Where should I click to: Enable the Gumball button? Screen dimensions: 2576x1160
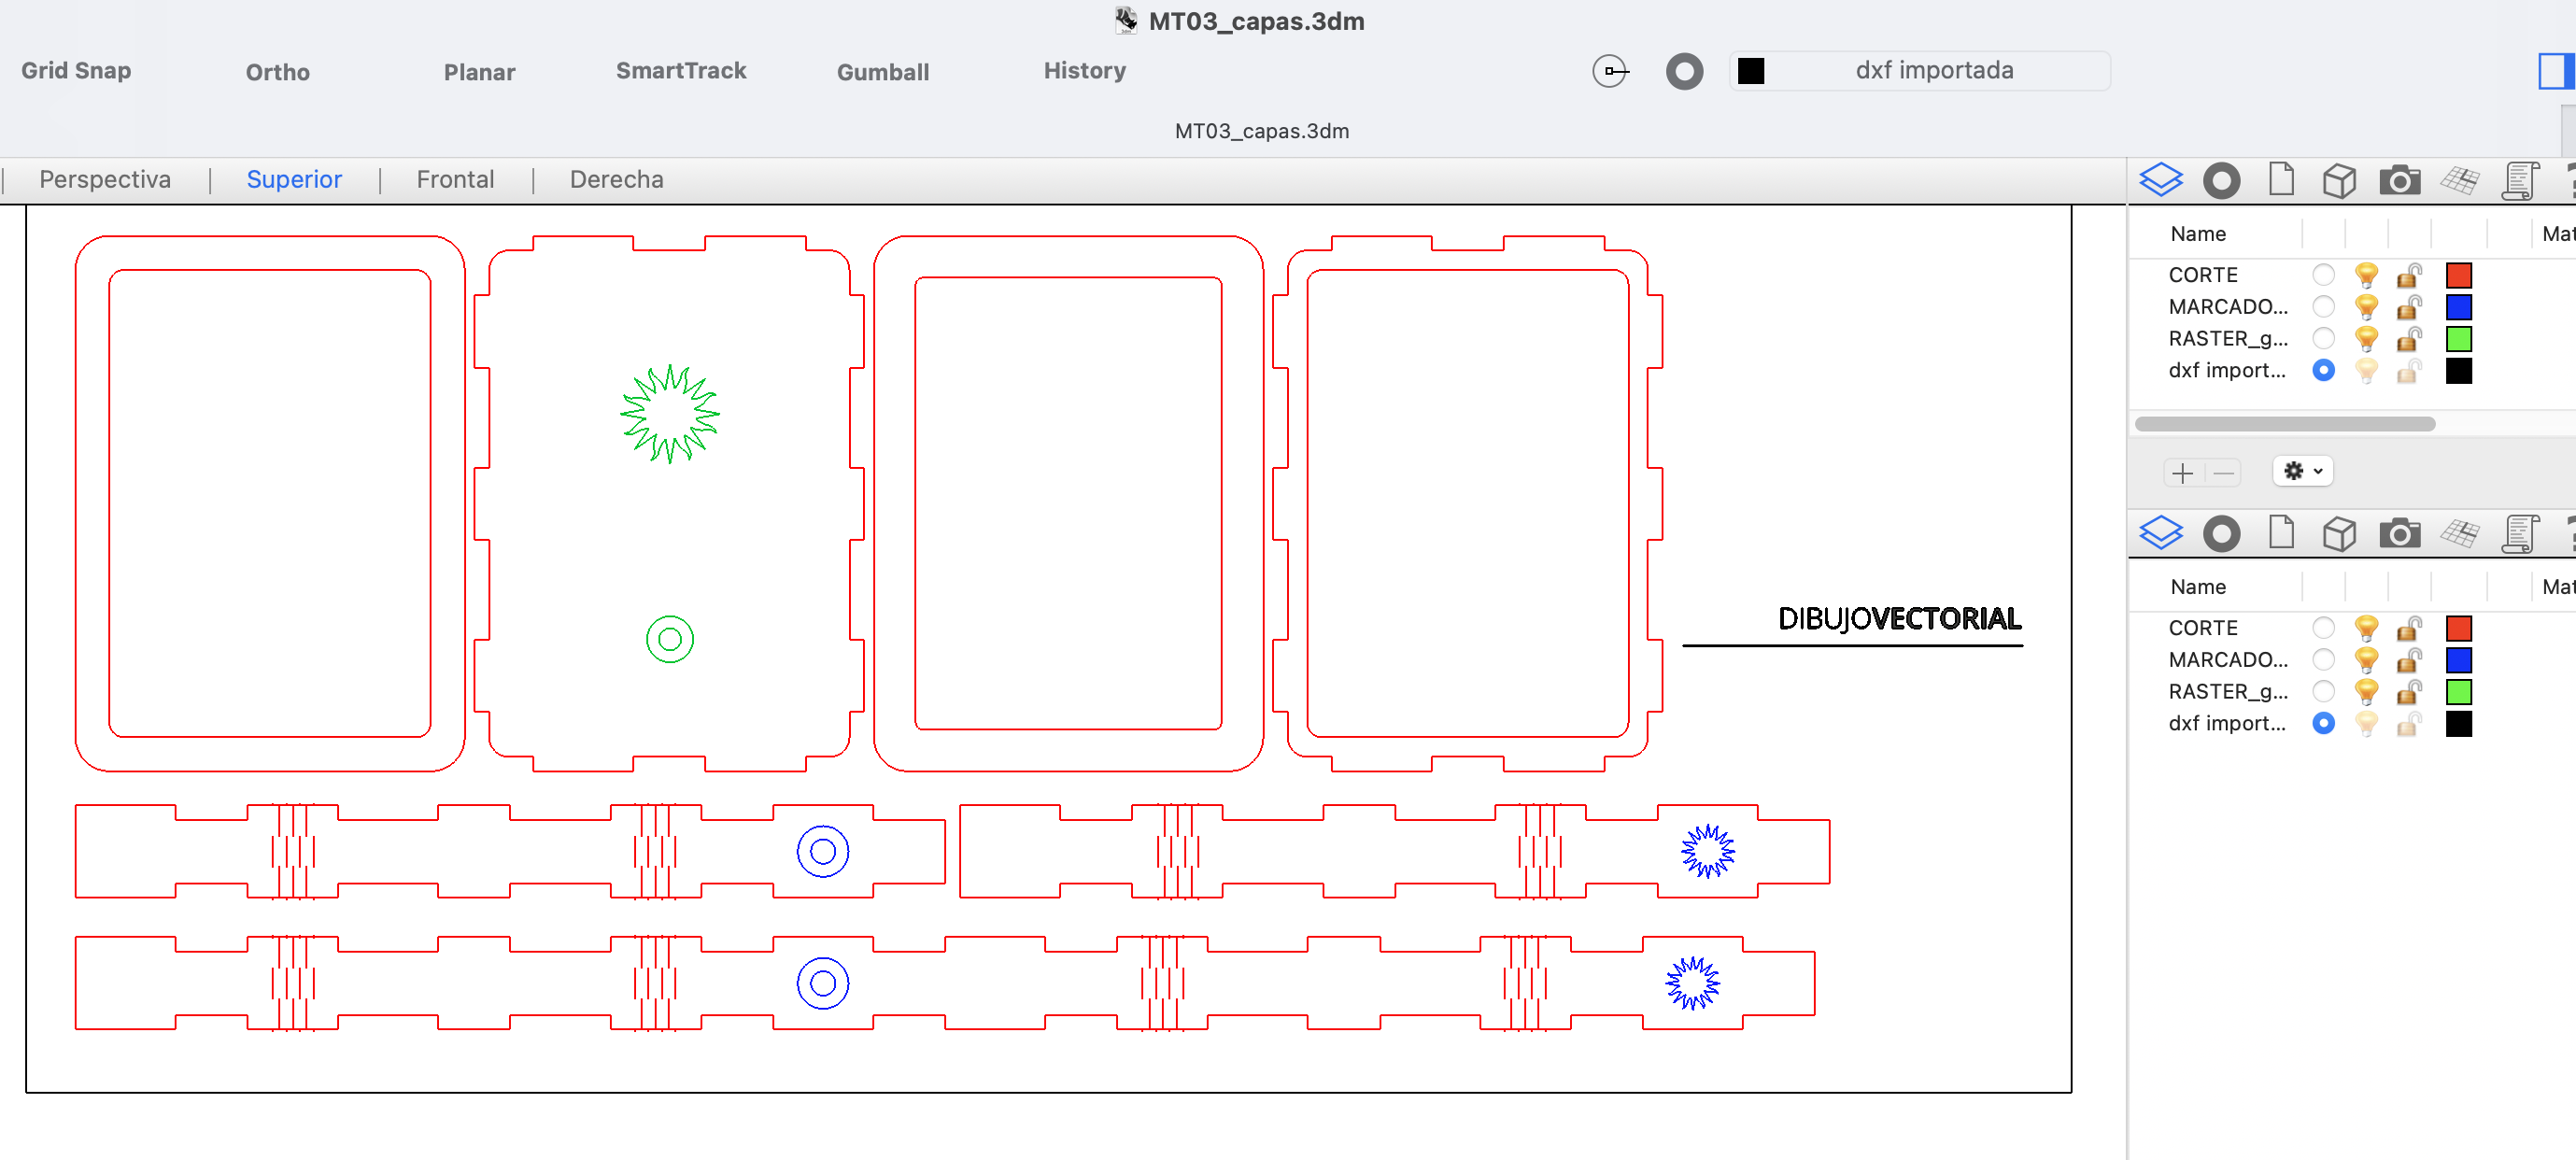[x=882, y=72]
